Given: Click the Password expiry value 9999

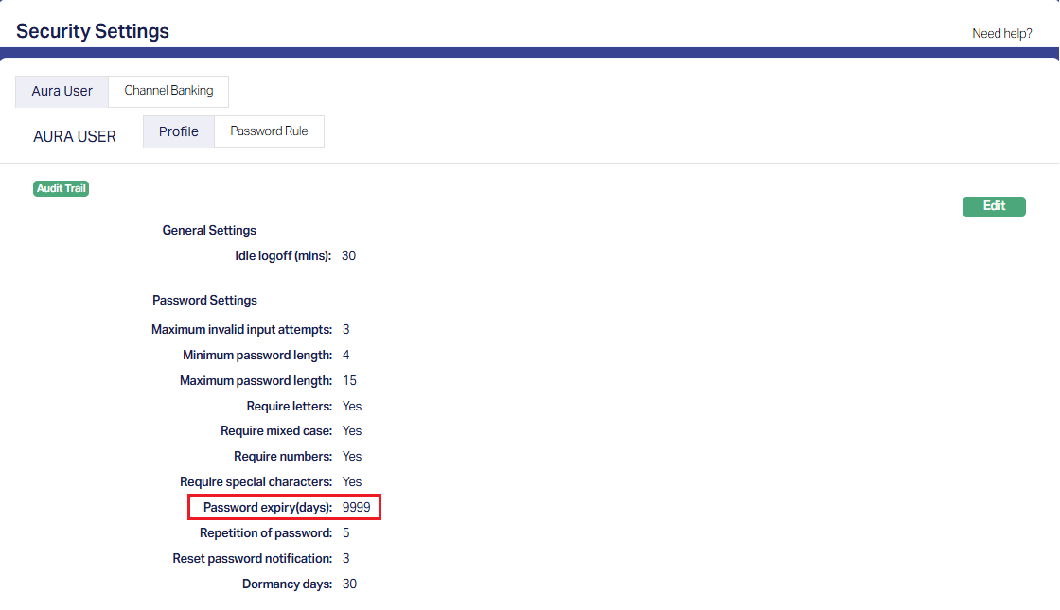Looking at the screenshot, I should 357,508.
